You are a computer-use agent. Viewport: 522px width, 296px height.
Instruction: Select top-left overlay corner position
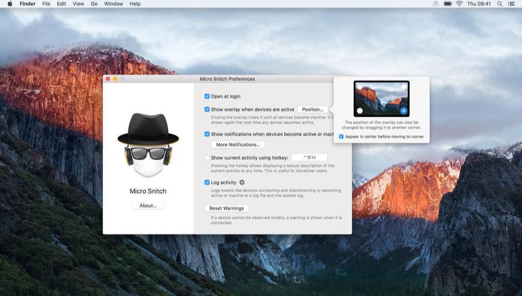point(360,87)
